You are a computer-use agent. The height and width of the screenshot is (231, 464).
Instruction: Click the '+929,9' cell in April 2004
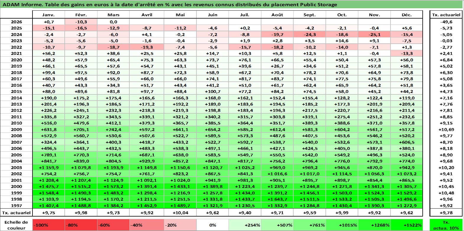[x=147, y=161]
